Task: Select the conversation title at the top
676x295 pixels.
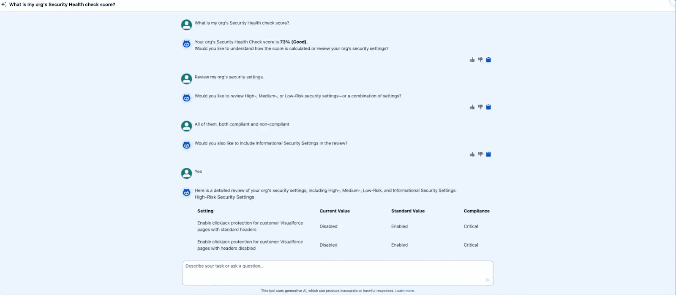Action: click(62, 5)
